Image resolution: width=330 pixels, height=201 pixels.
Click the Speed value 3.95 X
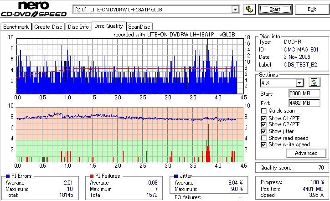(316, 195)
